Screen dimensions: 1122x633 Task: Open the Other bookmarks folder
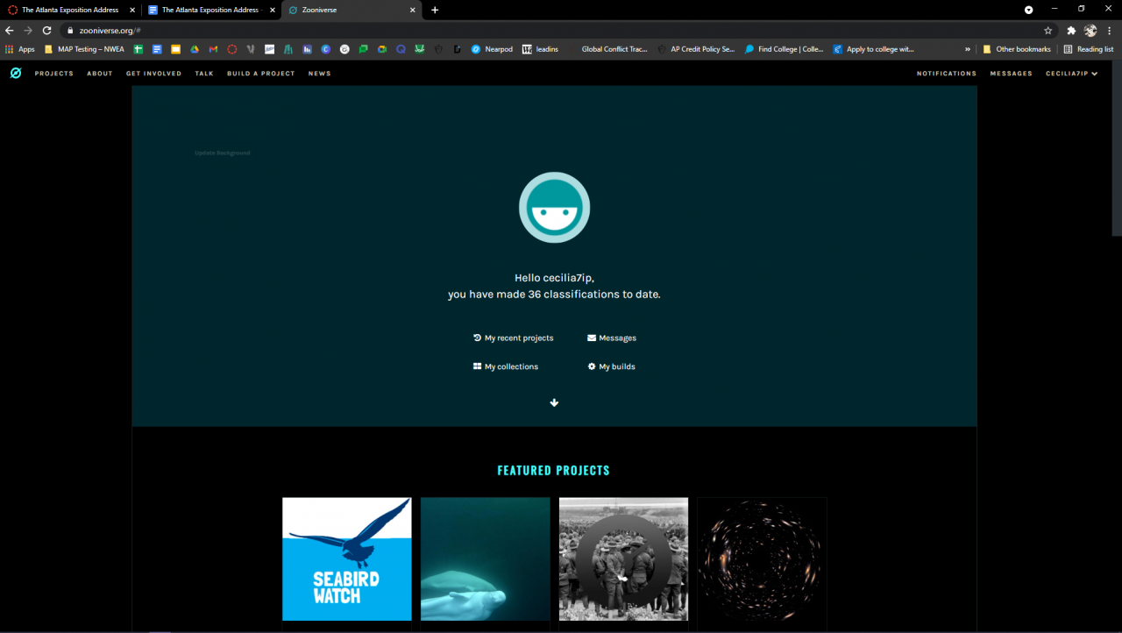coord(1017,49)
